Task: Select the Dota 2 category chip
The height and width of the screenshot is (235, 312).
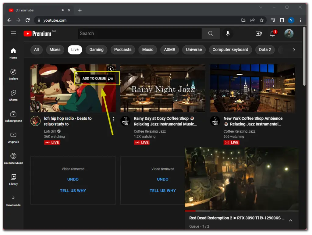Action: [265, 50]
